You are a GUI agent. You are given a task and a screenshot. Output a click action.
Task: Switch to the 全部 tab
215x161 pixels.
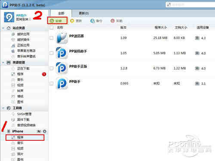(61, 13)
